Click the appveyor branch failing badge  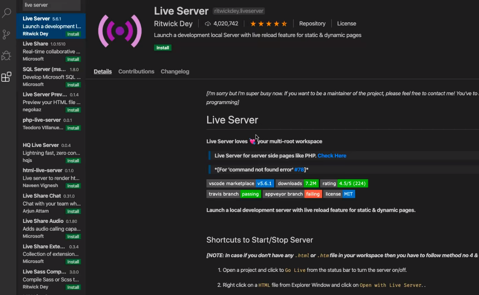[x=292, y=194]
